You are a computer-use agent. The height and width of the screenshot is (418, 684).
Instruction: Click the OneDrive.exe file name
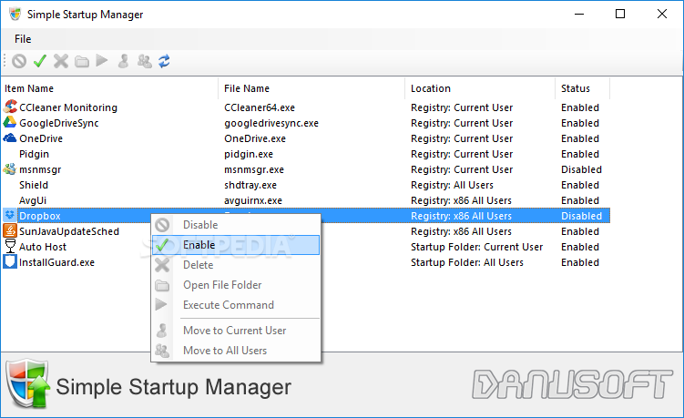pyautogui.click(x=255, y=138)
